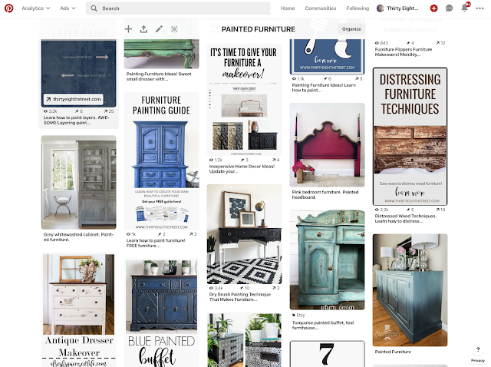Click the question mark help button
The width and height of the screenshot is (491, 367).
(x=478, y=349)
